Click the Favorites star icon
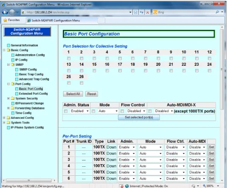227x188 pixels. (5, 20)
